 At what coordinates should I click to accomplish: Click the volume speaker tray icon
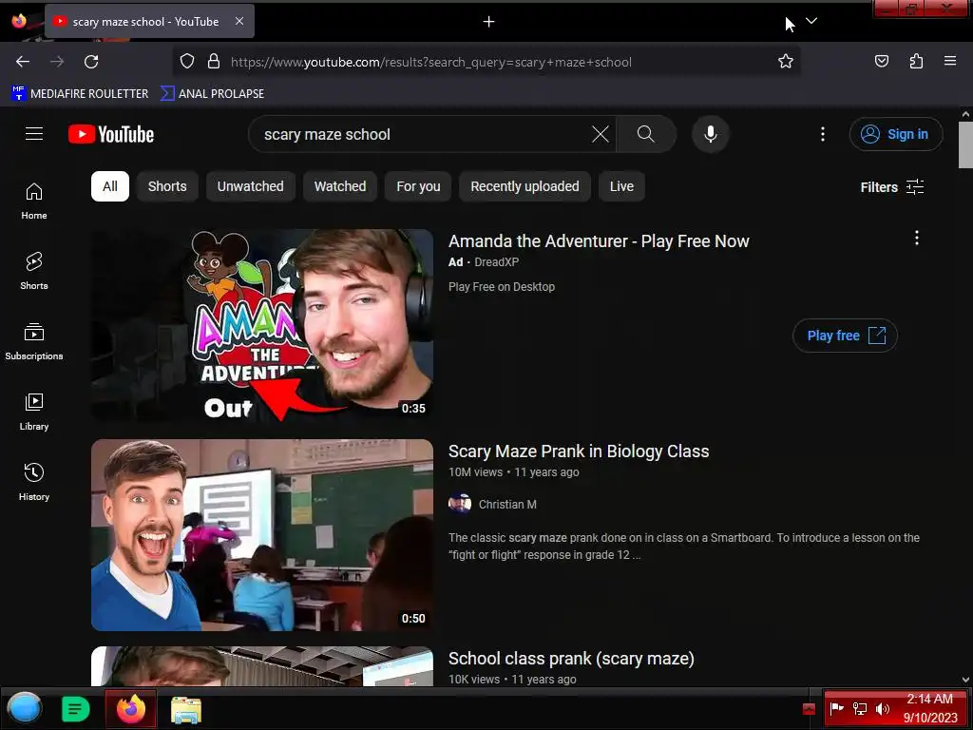[882, 709]
